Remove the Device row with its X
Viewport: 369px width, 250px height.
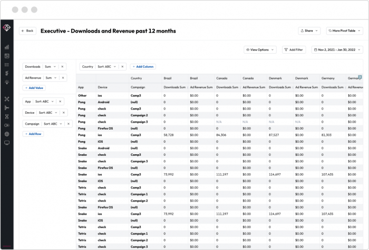pos(64,113)
